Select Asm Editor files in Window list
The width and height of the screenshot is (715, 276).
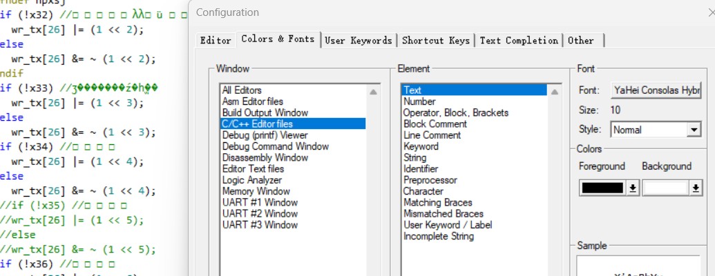point(293,101)
